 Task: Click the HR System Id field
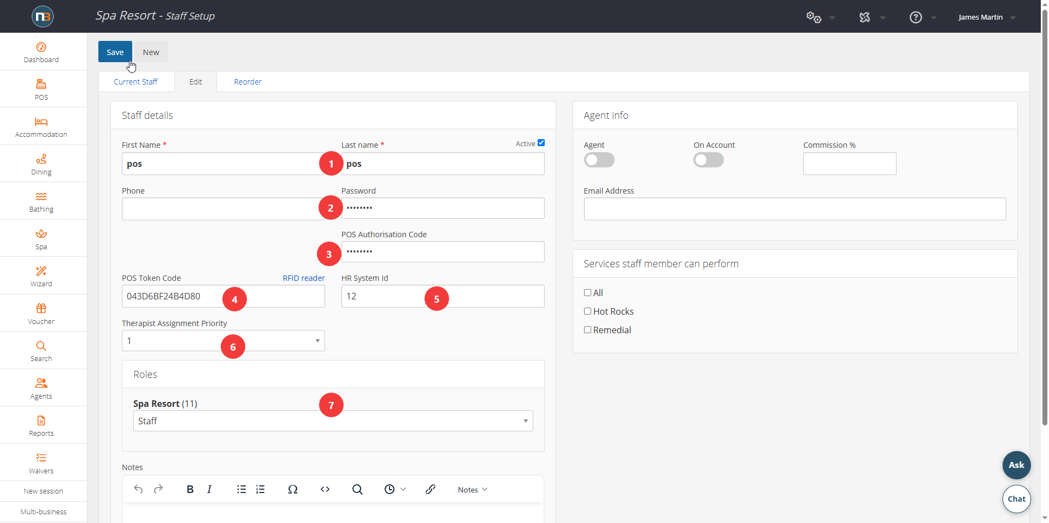point(443,296)
